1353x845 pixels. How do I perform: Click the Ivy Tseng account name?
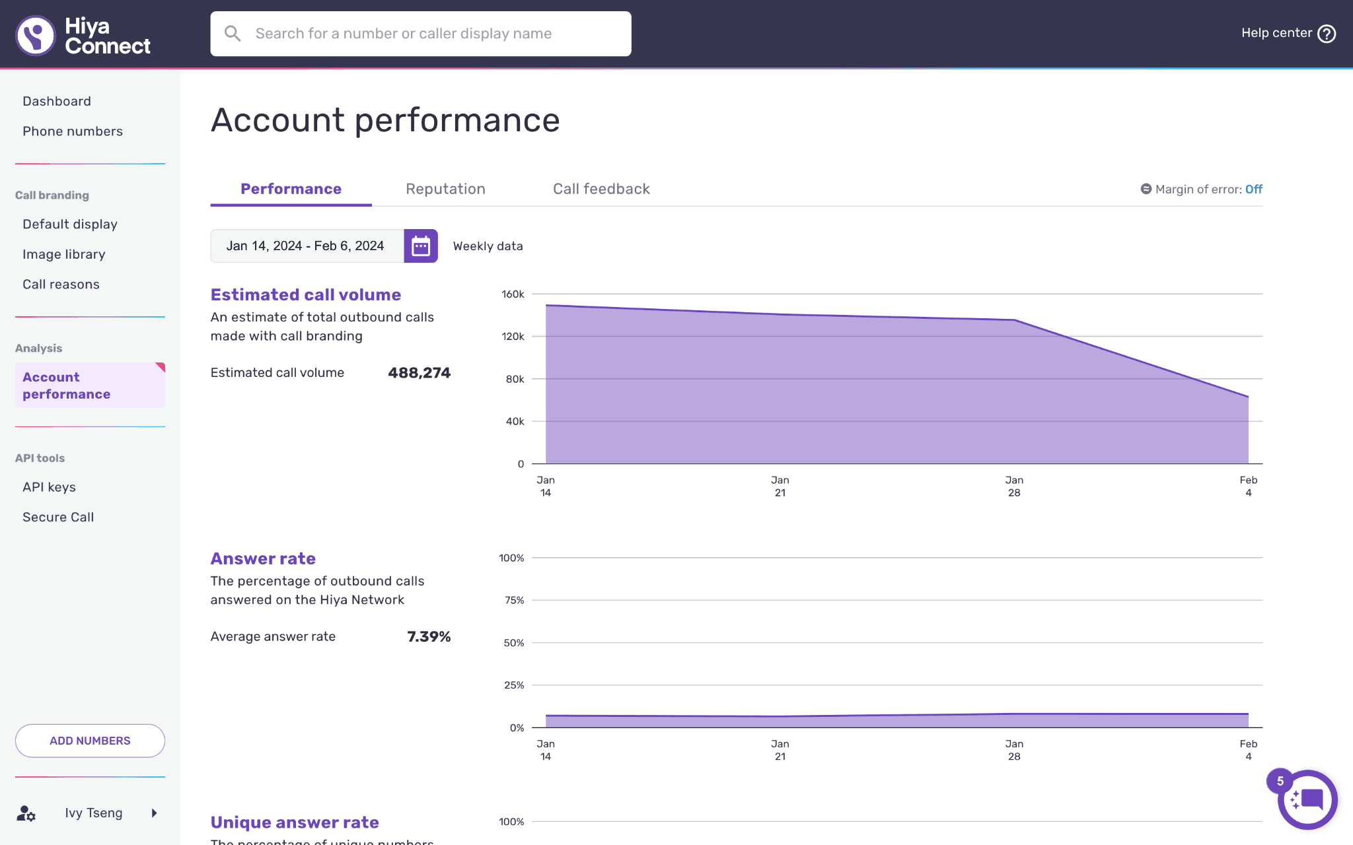point(94,813)
